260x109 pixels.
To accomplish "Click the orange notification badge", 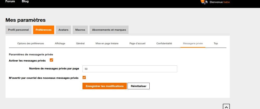I will pyautogui.click(x=202, y=1).
